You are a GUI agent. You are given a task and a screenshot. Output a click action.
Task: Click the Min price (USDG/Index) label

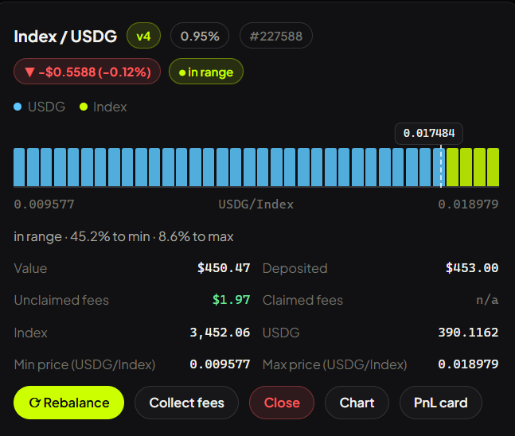[84, 364]
